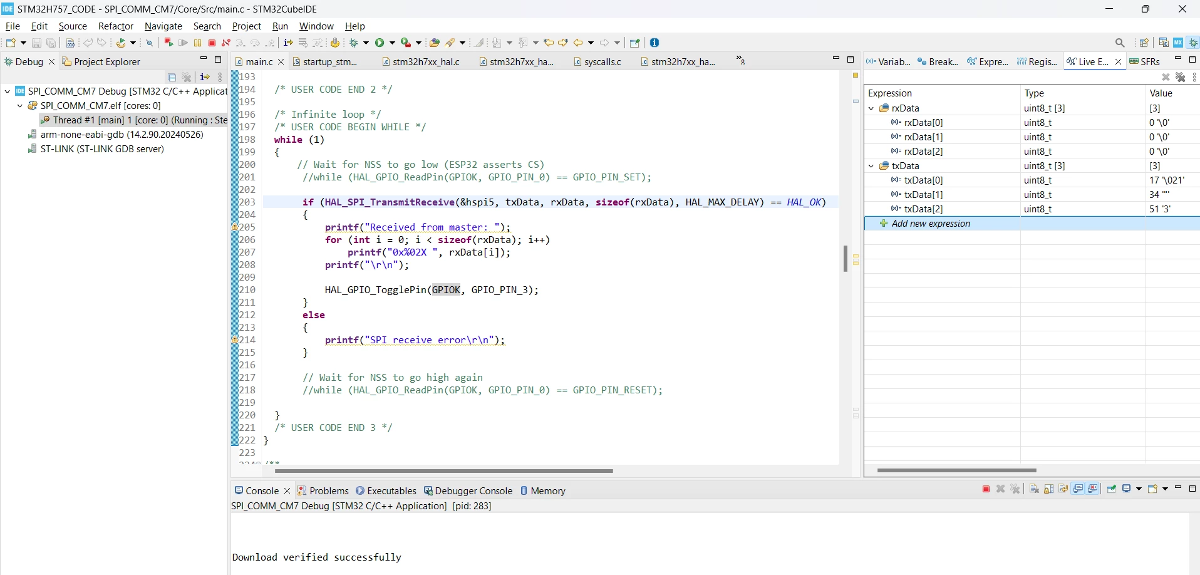The image size is (1200, 575).
Task: Open the Memory view tab
Action: pos(543,491)
